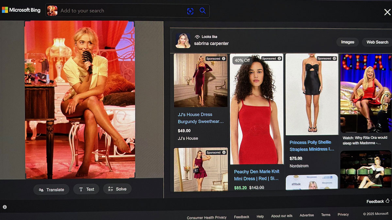Open the About our ads footer link
The width and height of the screenshot is (392, 220).
[282, 216]
